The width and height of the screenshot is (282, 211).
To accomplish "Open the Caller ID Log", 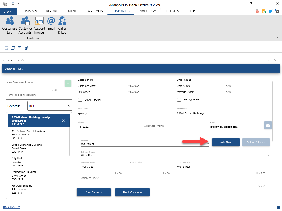I will pos(62,25).
